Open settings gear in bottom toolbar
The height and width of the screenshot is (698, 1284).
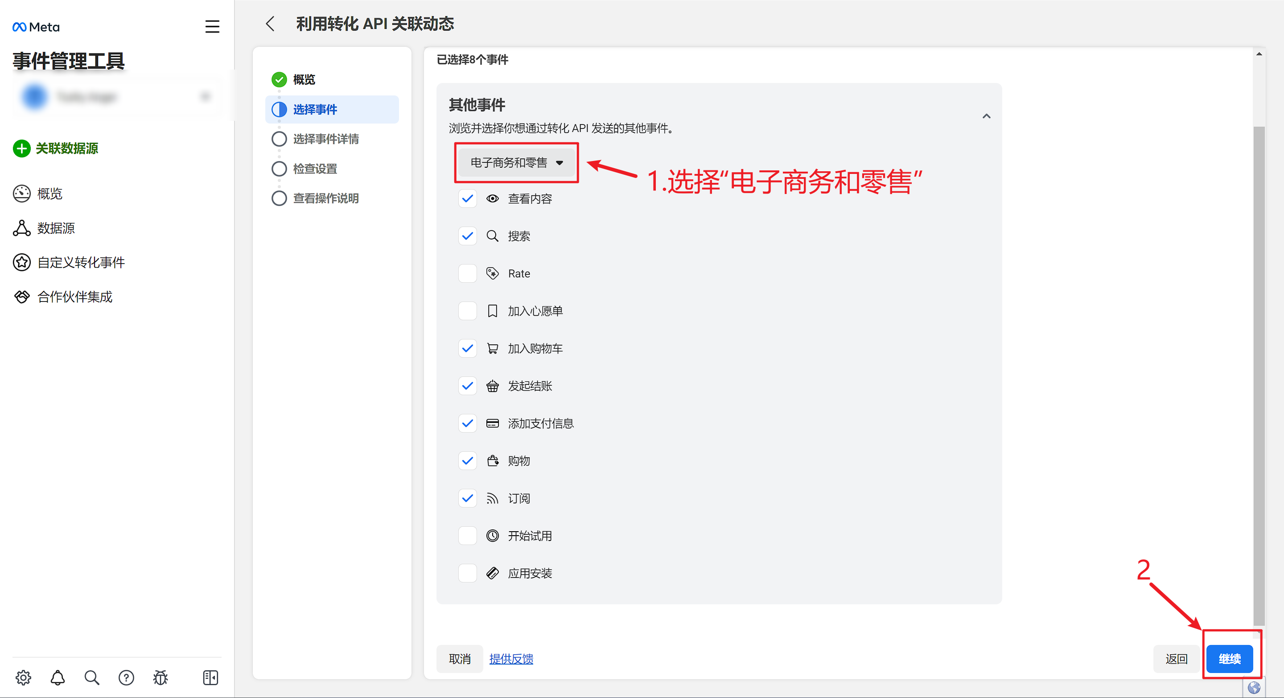tap(24, 677)
